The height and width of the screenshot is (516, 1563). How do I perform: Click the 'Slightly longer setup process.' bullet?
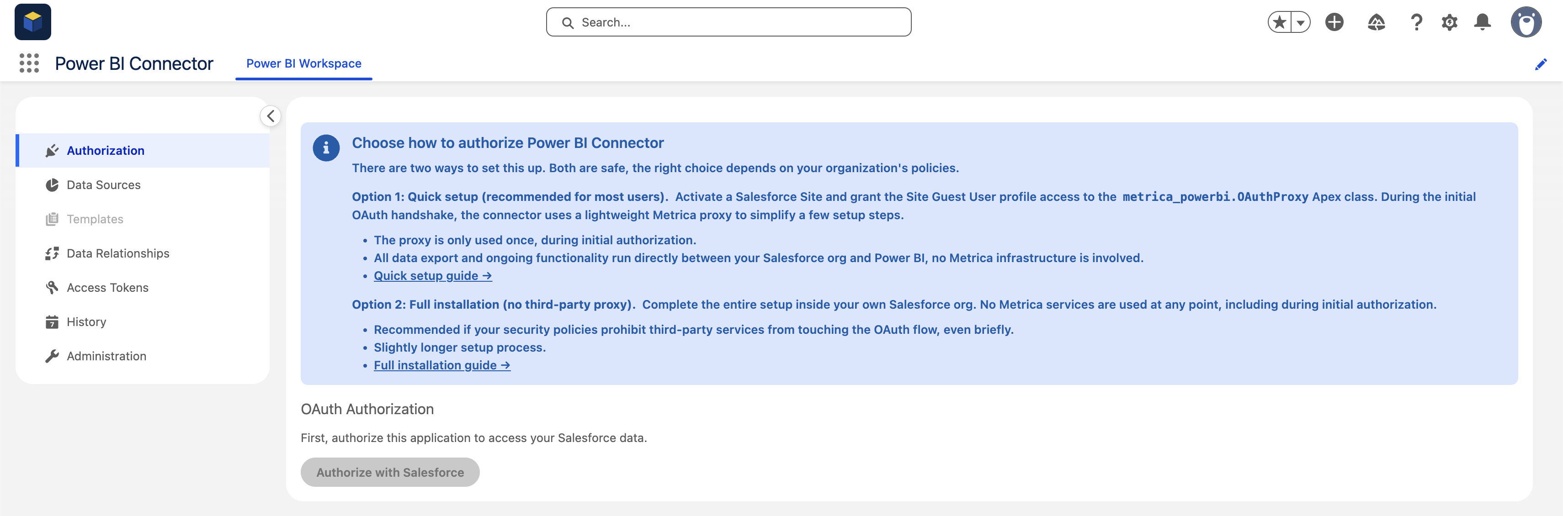click(460, 348)
